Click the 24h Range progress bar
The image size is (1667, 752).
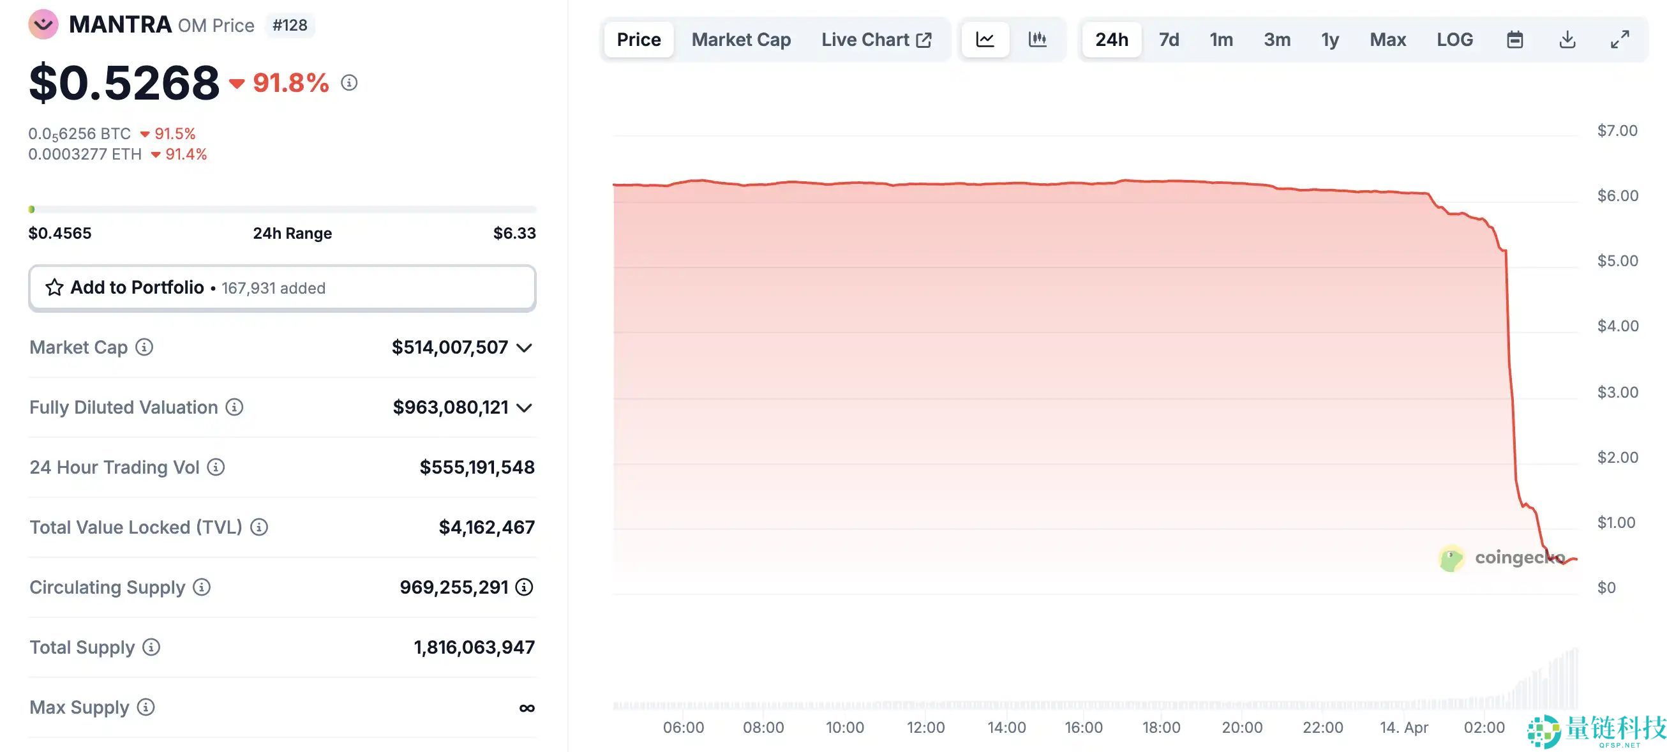[x=282, y=209]
